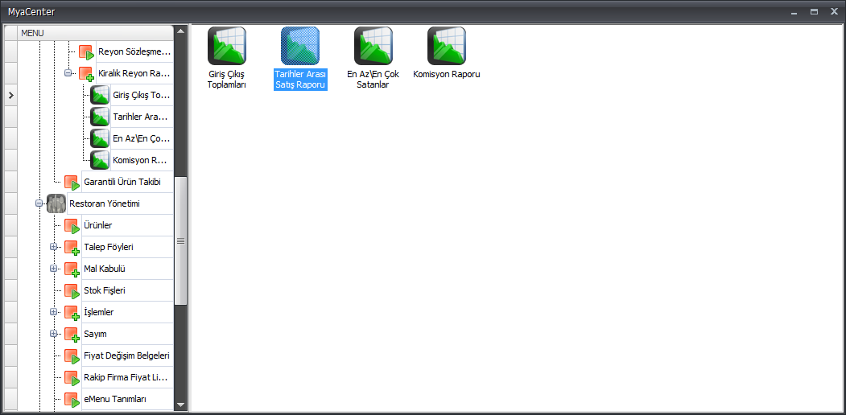This screenshot has height=415, width=846.
Task: Click the Tarihler Ara... chart icon in tree
Action: point(100,117)
